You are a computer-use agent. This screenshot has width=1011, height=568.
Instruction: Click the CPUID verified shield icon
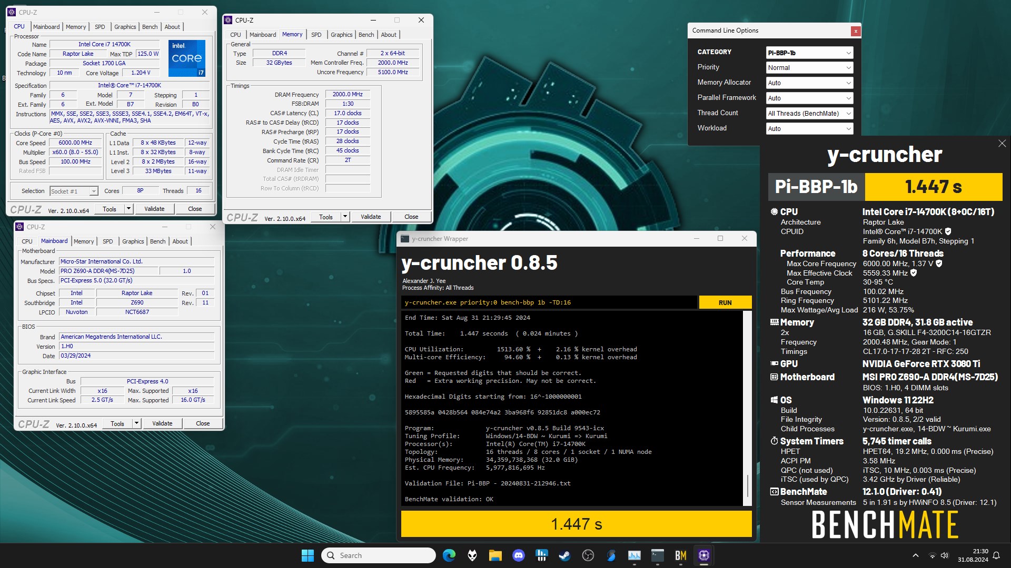pyautogui.click(x=948, y=231)
